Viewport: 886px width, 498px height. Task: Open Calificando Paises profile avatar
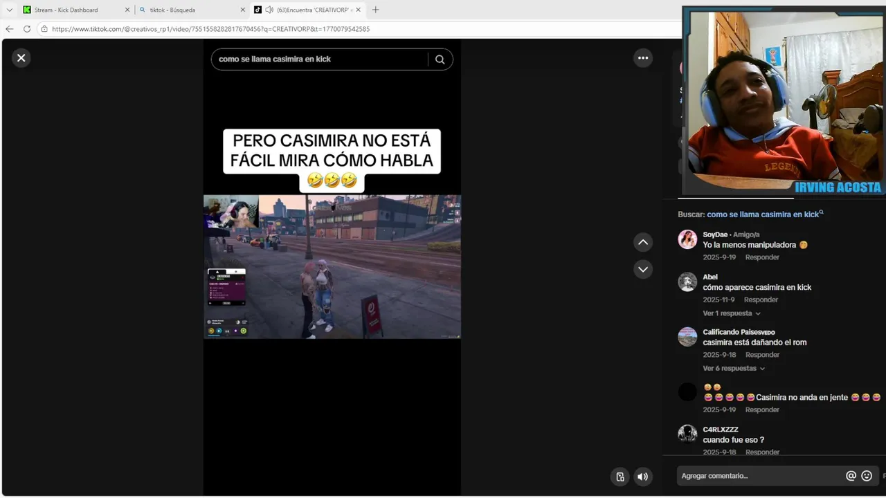click(x=687, y=337)
